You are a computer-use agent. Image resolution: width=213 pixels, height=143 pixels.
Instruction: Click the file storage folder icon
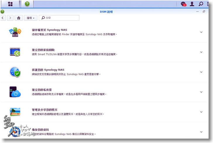point(15,32)
